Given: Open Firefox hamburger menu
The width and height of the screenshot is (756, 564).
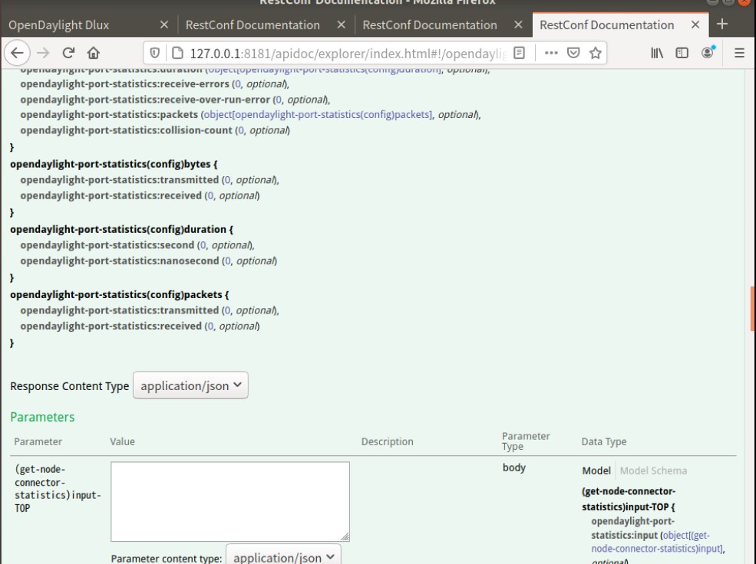Looking at the screenshot, I should 739,53.
